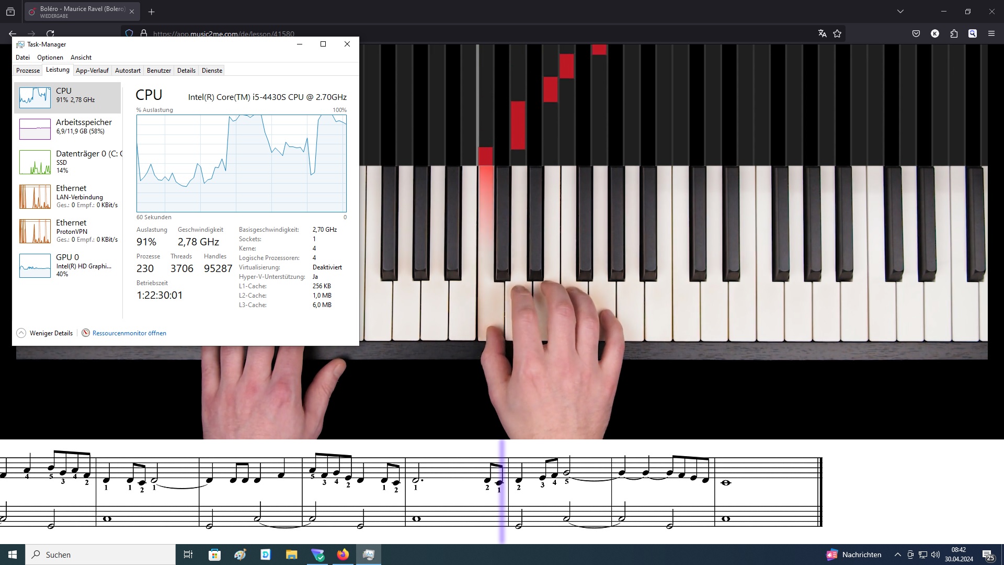Switch to the Autostart tab
This screenshot has height=565, width=1004.
[128, 71]
